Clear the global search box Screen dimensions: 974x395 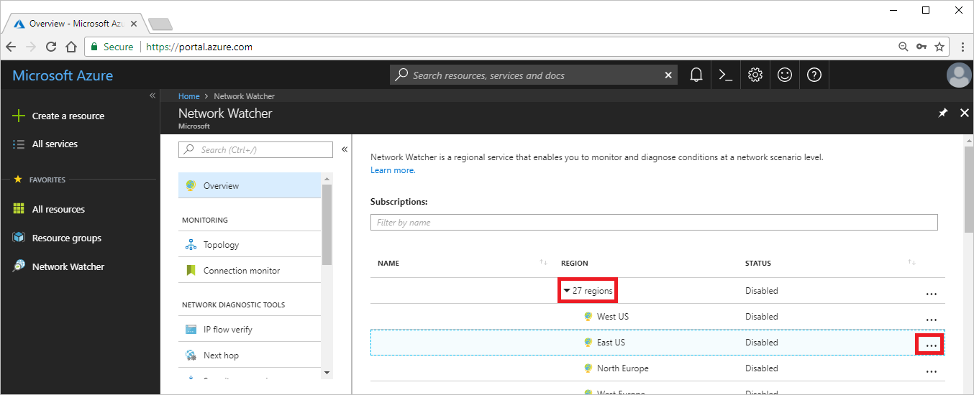(x=668, y=75)
